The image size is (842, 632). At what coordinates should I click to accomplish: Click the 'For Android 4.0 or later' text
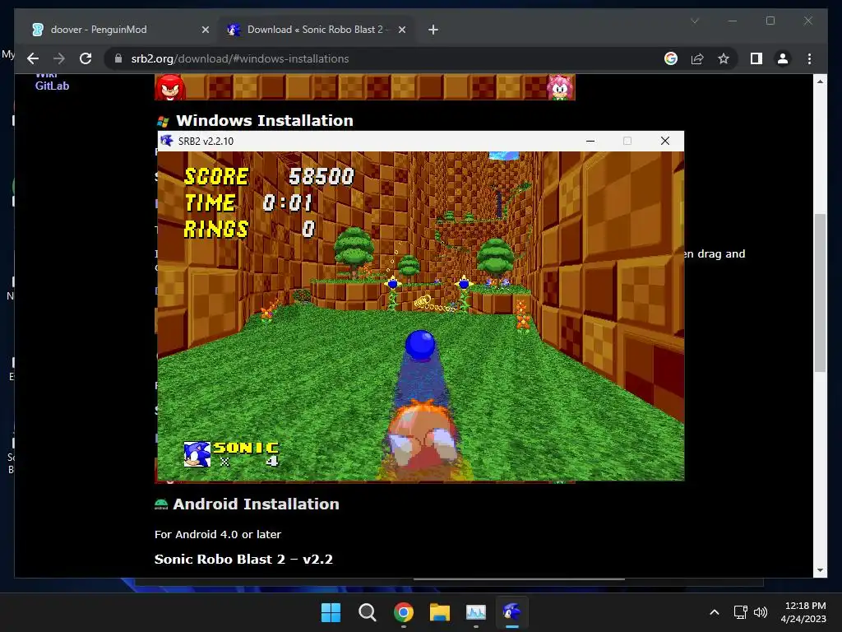tap(217, 534)
